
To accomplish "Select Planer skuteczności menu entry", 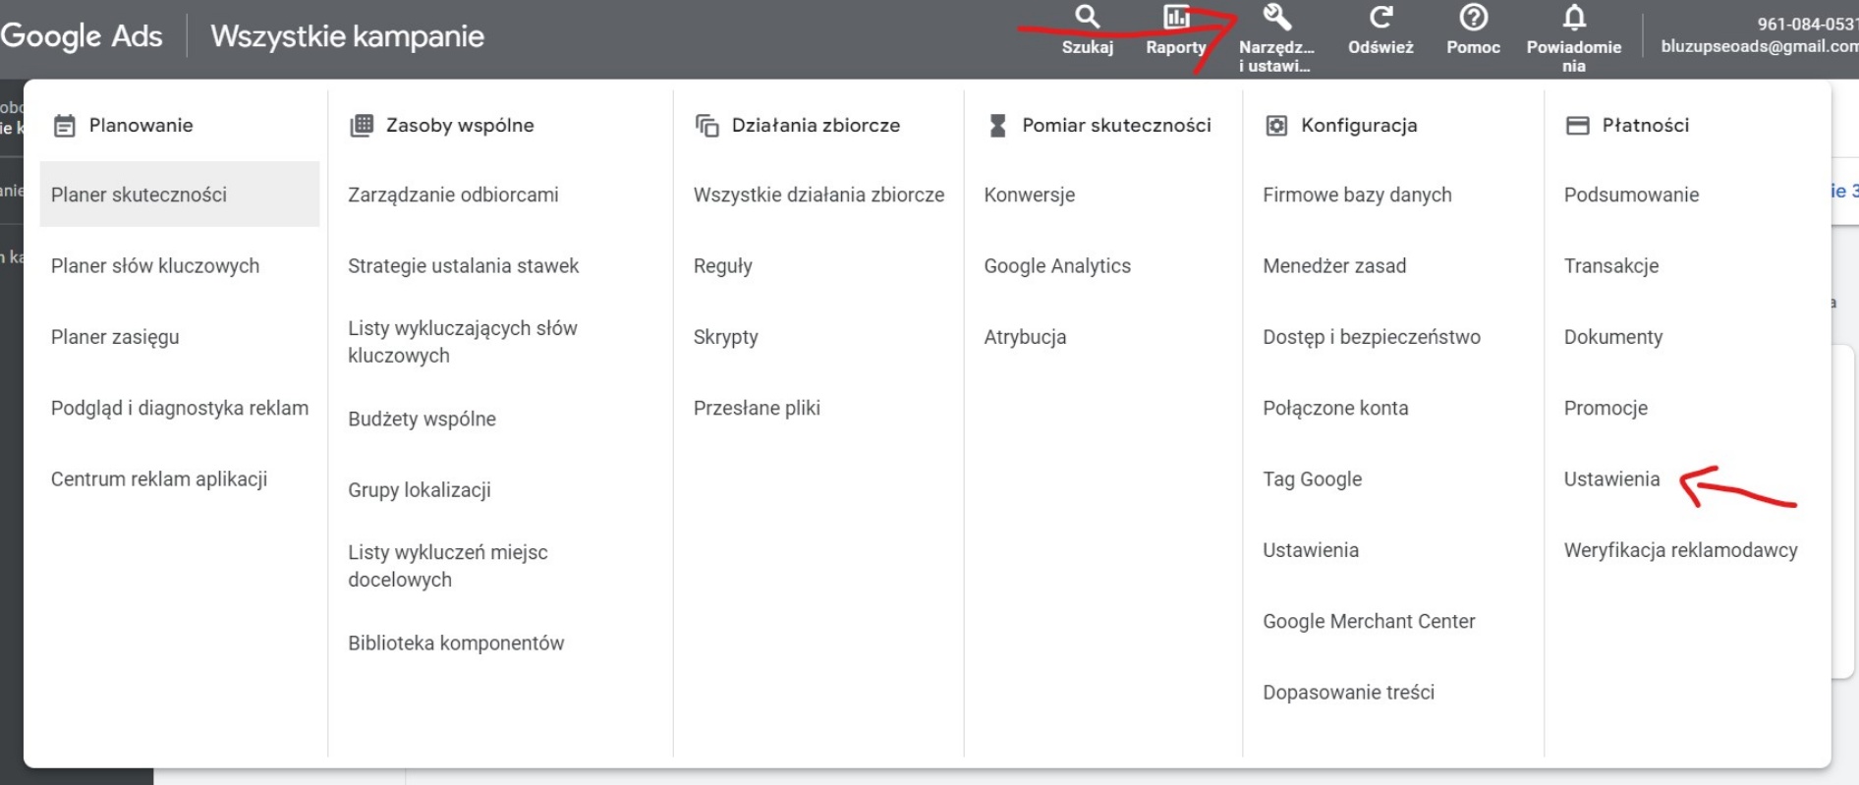I will [139, 195].
